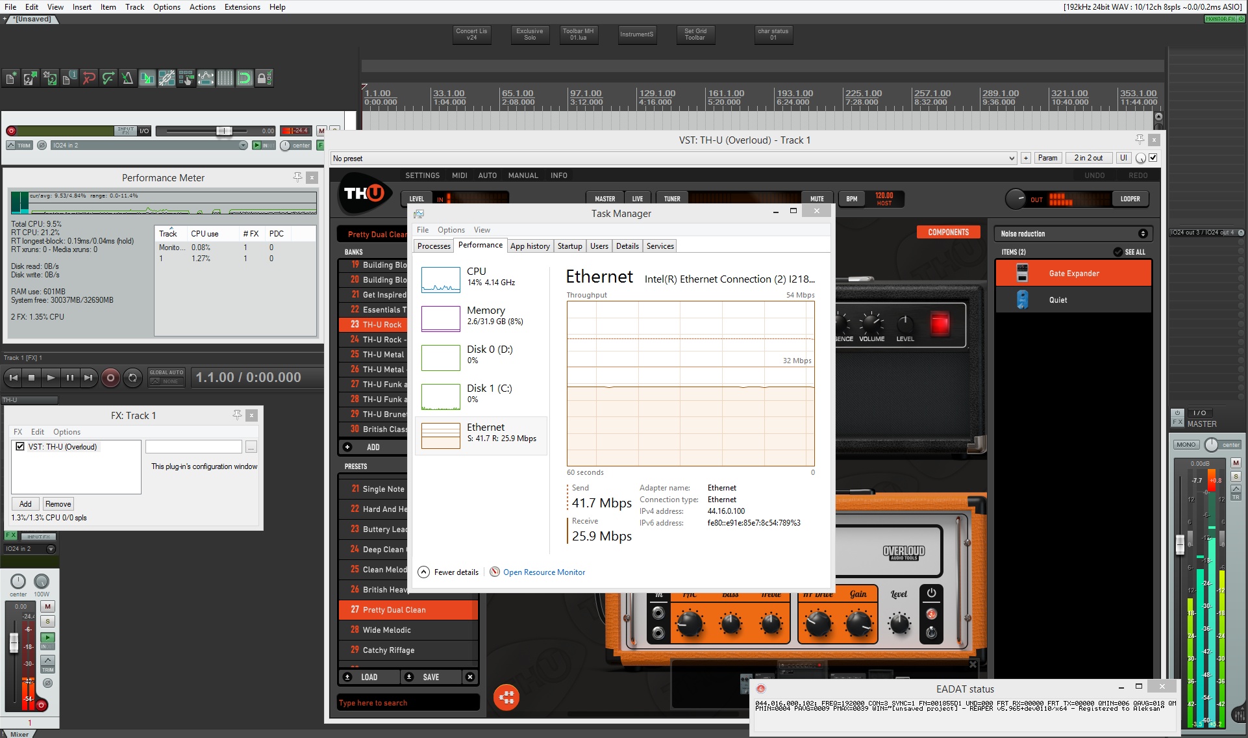Screen dimensions: 1248x738
Task: Toggle Ripple Editing toolbar icon
Action: tap(186, 79)
